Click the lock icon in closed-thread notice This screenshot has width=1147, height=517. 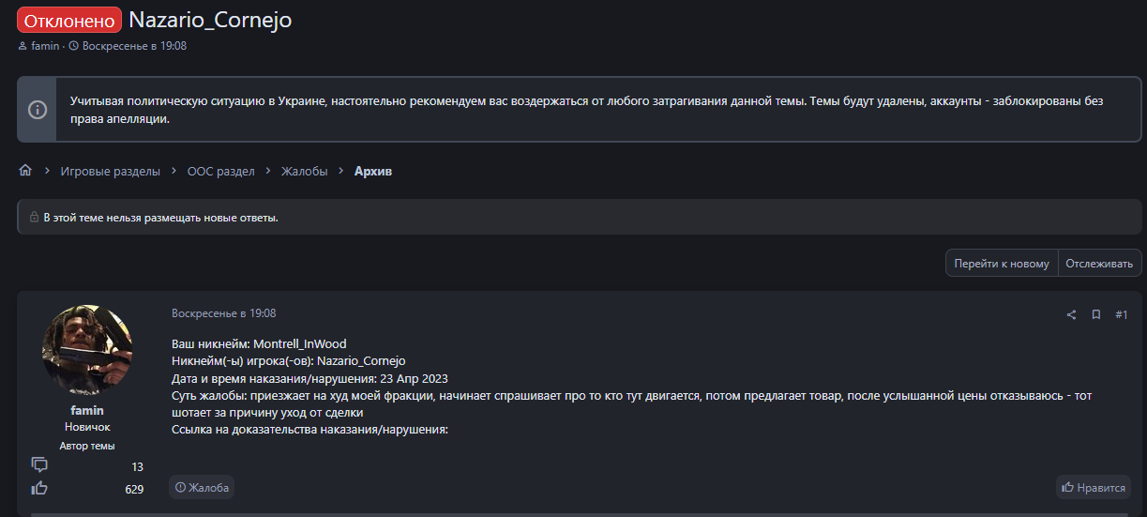[x=34, y=218]
